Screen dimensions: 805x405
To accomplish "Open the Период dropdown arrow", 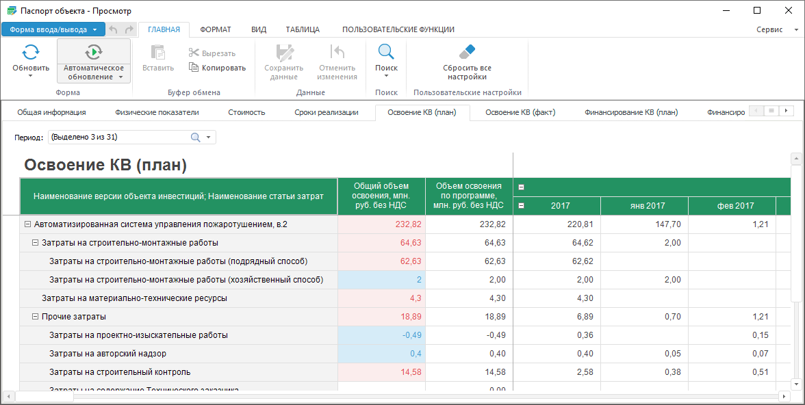I will (x=208, y=138).
